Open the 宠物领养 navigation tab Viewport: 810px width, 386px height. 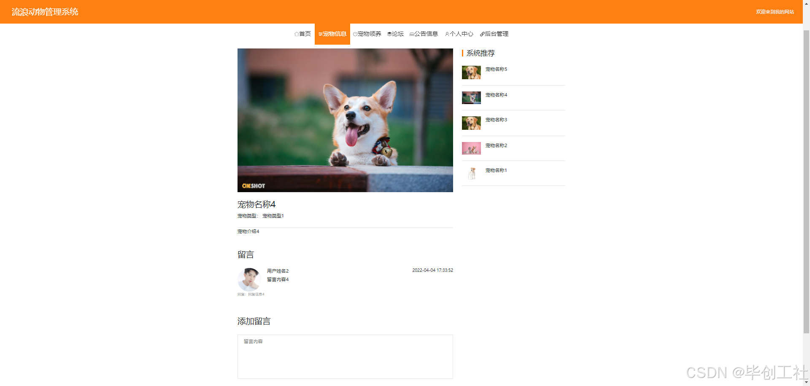tap(370, 34)
